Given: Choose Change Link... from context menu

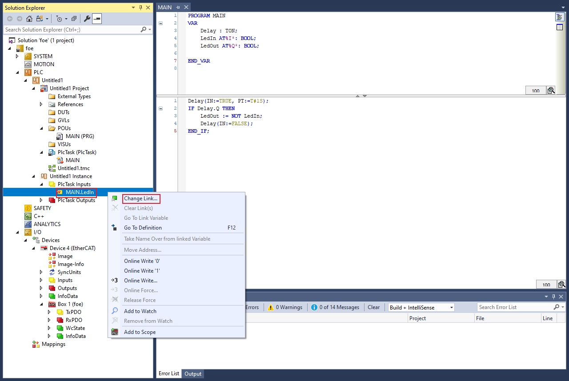Looking at the screenshot, I should [x=140, y=198].
